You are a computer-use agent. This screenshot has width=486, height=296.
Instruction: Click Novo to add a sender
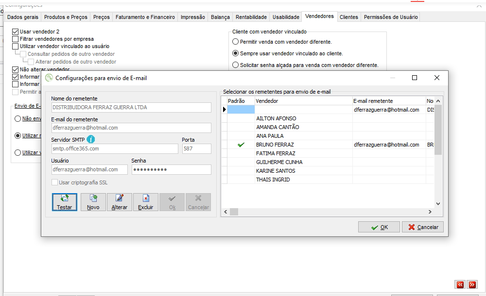point(93,202)
